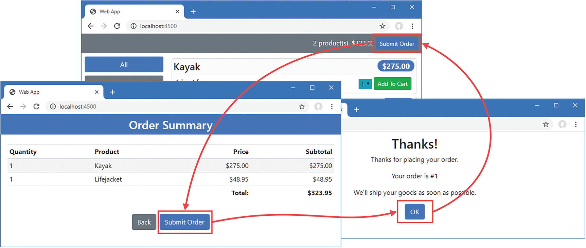Open the quantity dropdown next to Add To Cart
Image resolution: width=586 pixels, height=248 pixels.
365,84
